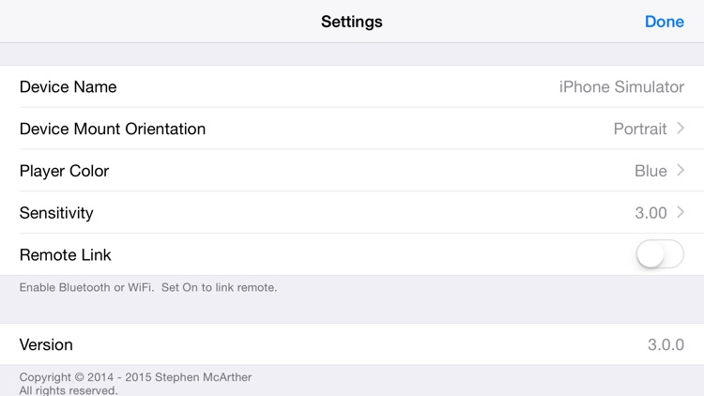Image resolution: width=704 pixels, height=396 pixels.
Task: Click the Blue player color value
Action: 650,171
